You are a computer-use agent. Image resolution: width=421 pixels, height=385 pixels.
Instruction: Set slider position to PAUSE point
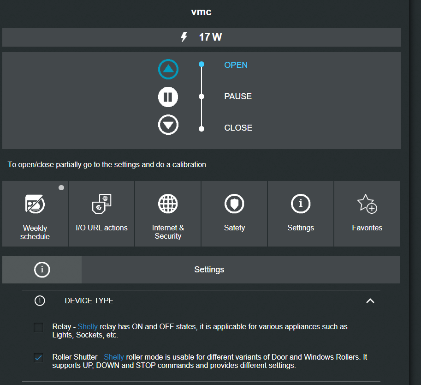201,96
